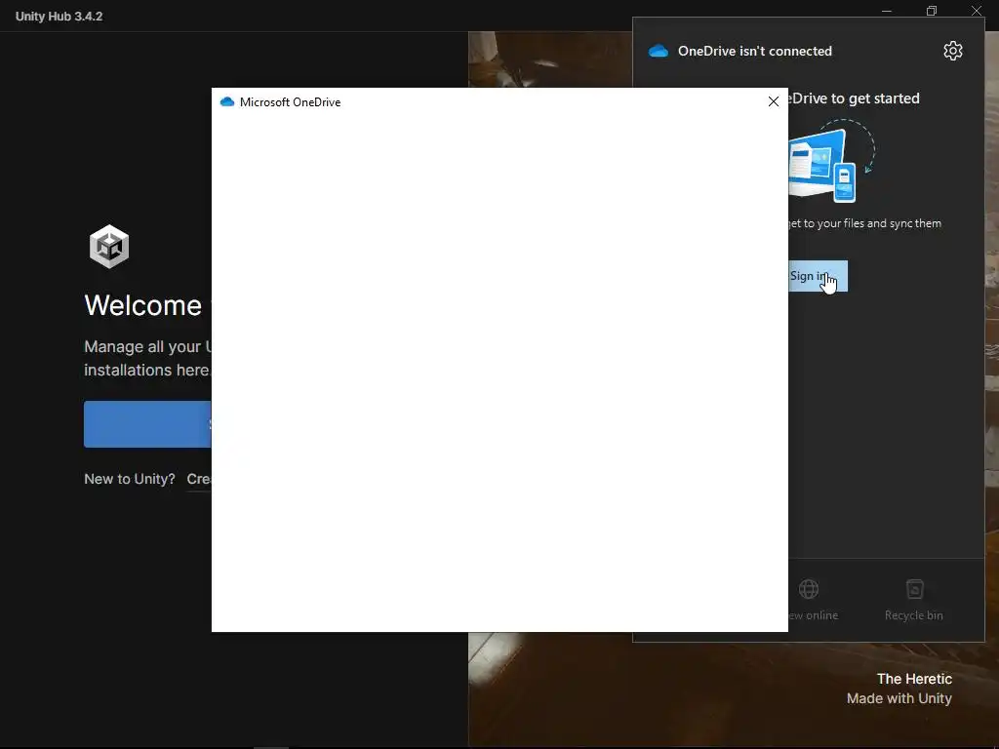This screenshot has width=999, height=749.
Task: Close the Unity Hub window
Action: pyautogui.click(x=976, y=11)
